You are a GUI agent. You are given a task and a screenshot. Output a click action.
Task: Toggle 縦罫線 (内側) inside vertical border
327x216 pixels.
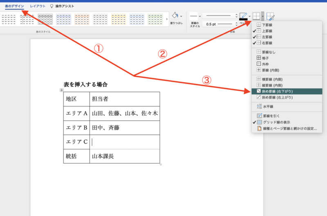tap(287, 85)
